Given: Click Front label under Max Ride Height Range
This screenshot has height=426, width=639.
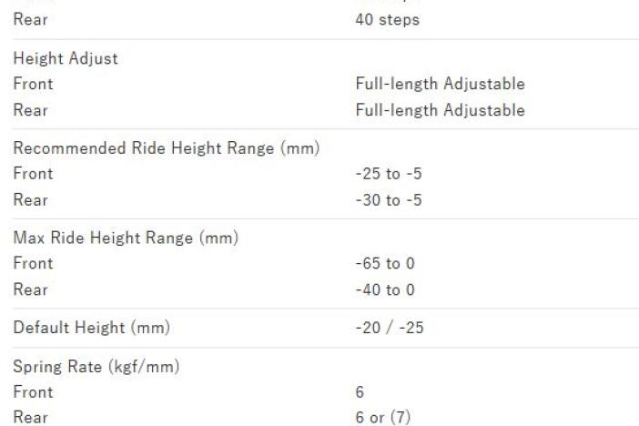Looking at the screenshot, I should (x=33, y=263).
